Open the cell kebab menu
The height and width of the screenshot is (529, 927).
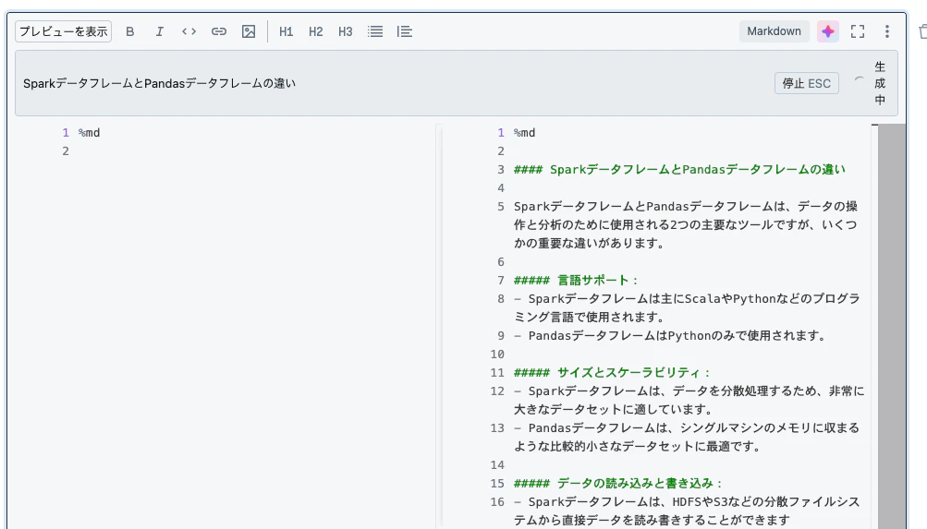(x=887, y=31)
